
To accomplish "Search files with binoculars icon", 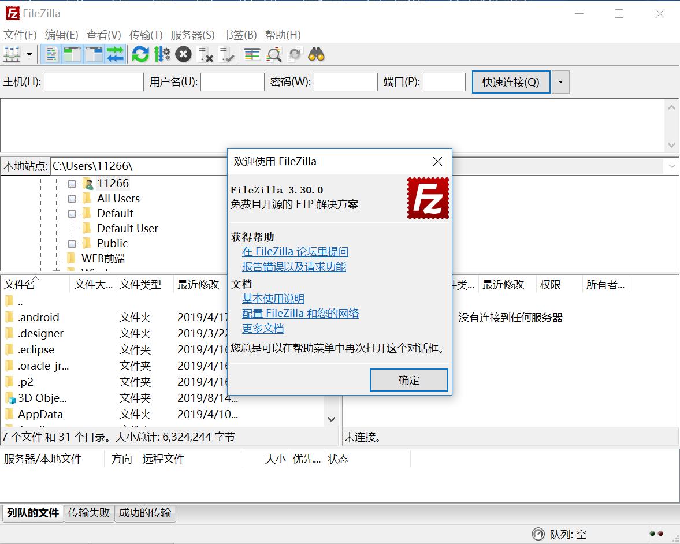I will click(x=316, y=55).
